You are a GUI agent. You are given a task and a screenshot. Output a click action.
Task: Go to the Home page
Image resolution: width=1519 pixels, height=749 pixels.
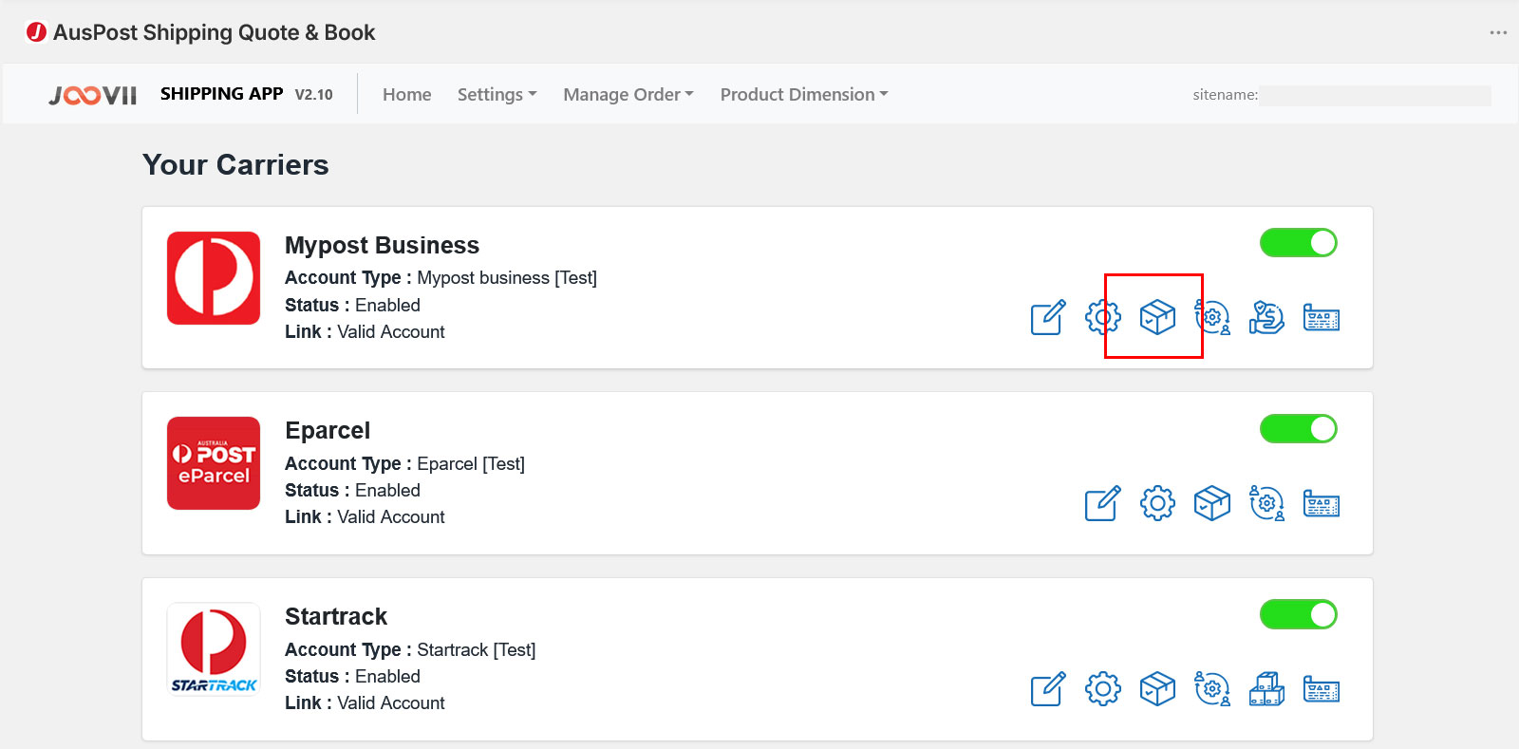[406, 95]
